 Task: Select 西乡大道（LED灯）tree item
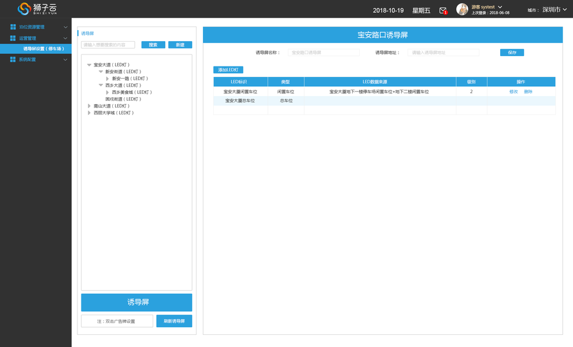[x=123, y=85]
